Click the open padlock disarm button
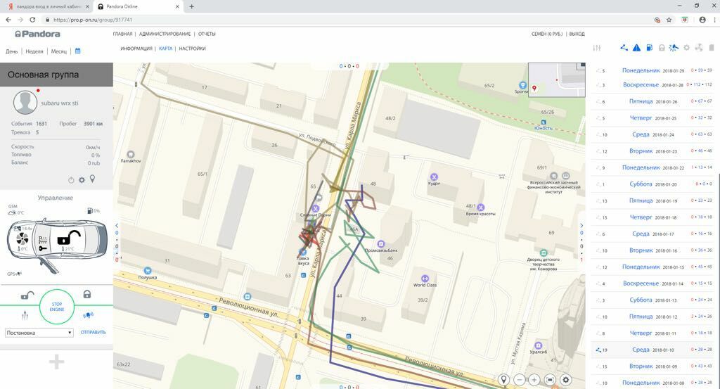 pos(25,295)
